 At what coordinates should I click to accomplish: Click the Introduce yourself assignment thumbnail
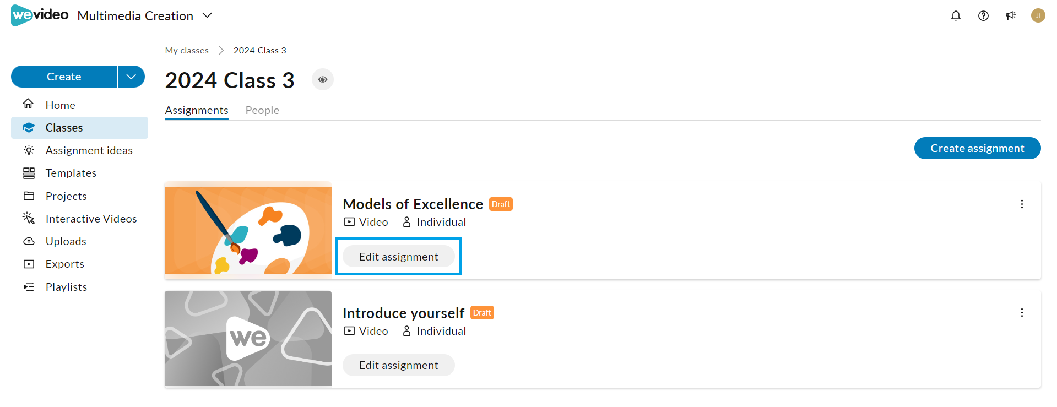pos(248,338)
